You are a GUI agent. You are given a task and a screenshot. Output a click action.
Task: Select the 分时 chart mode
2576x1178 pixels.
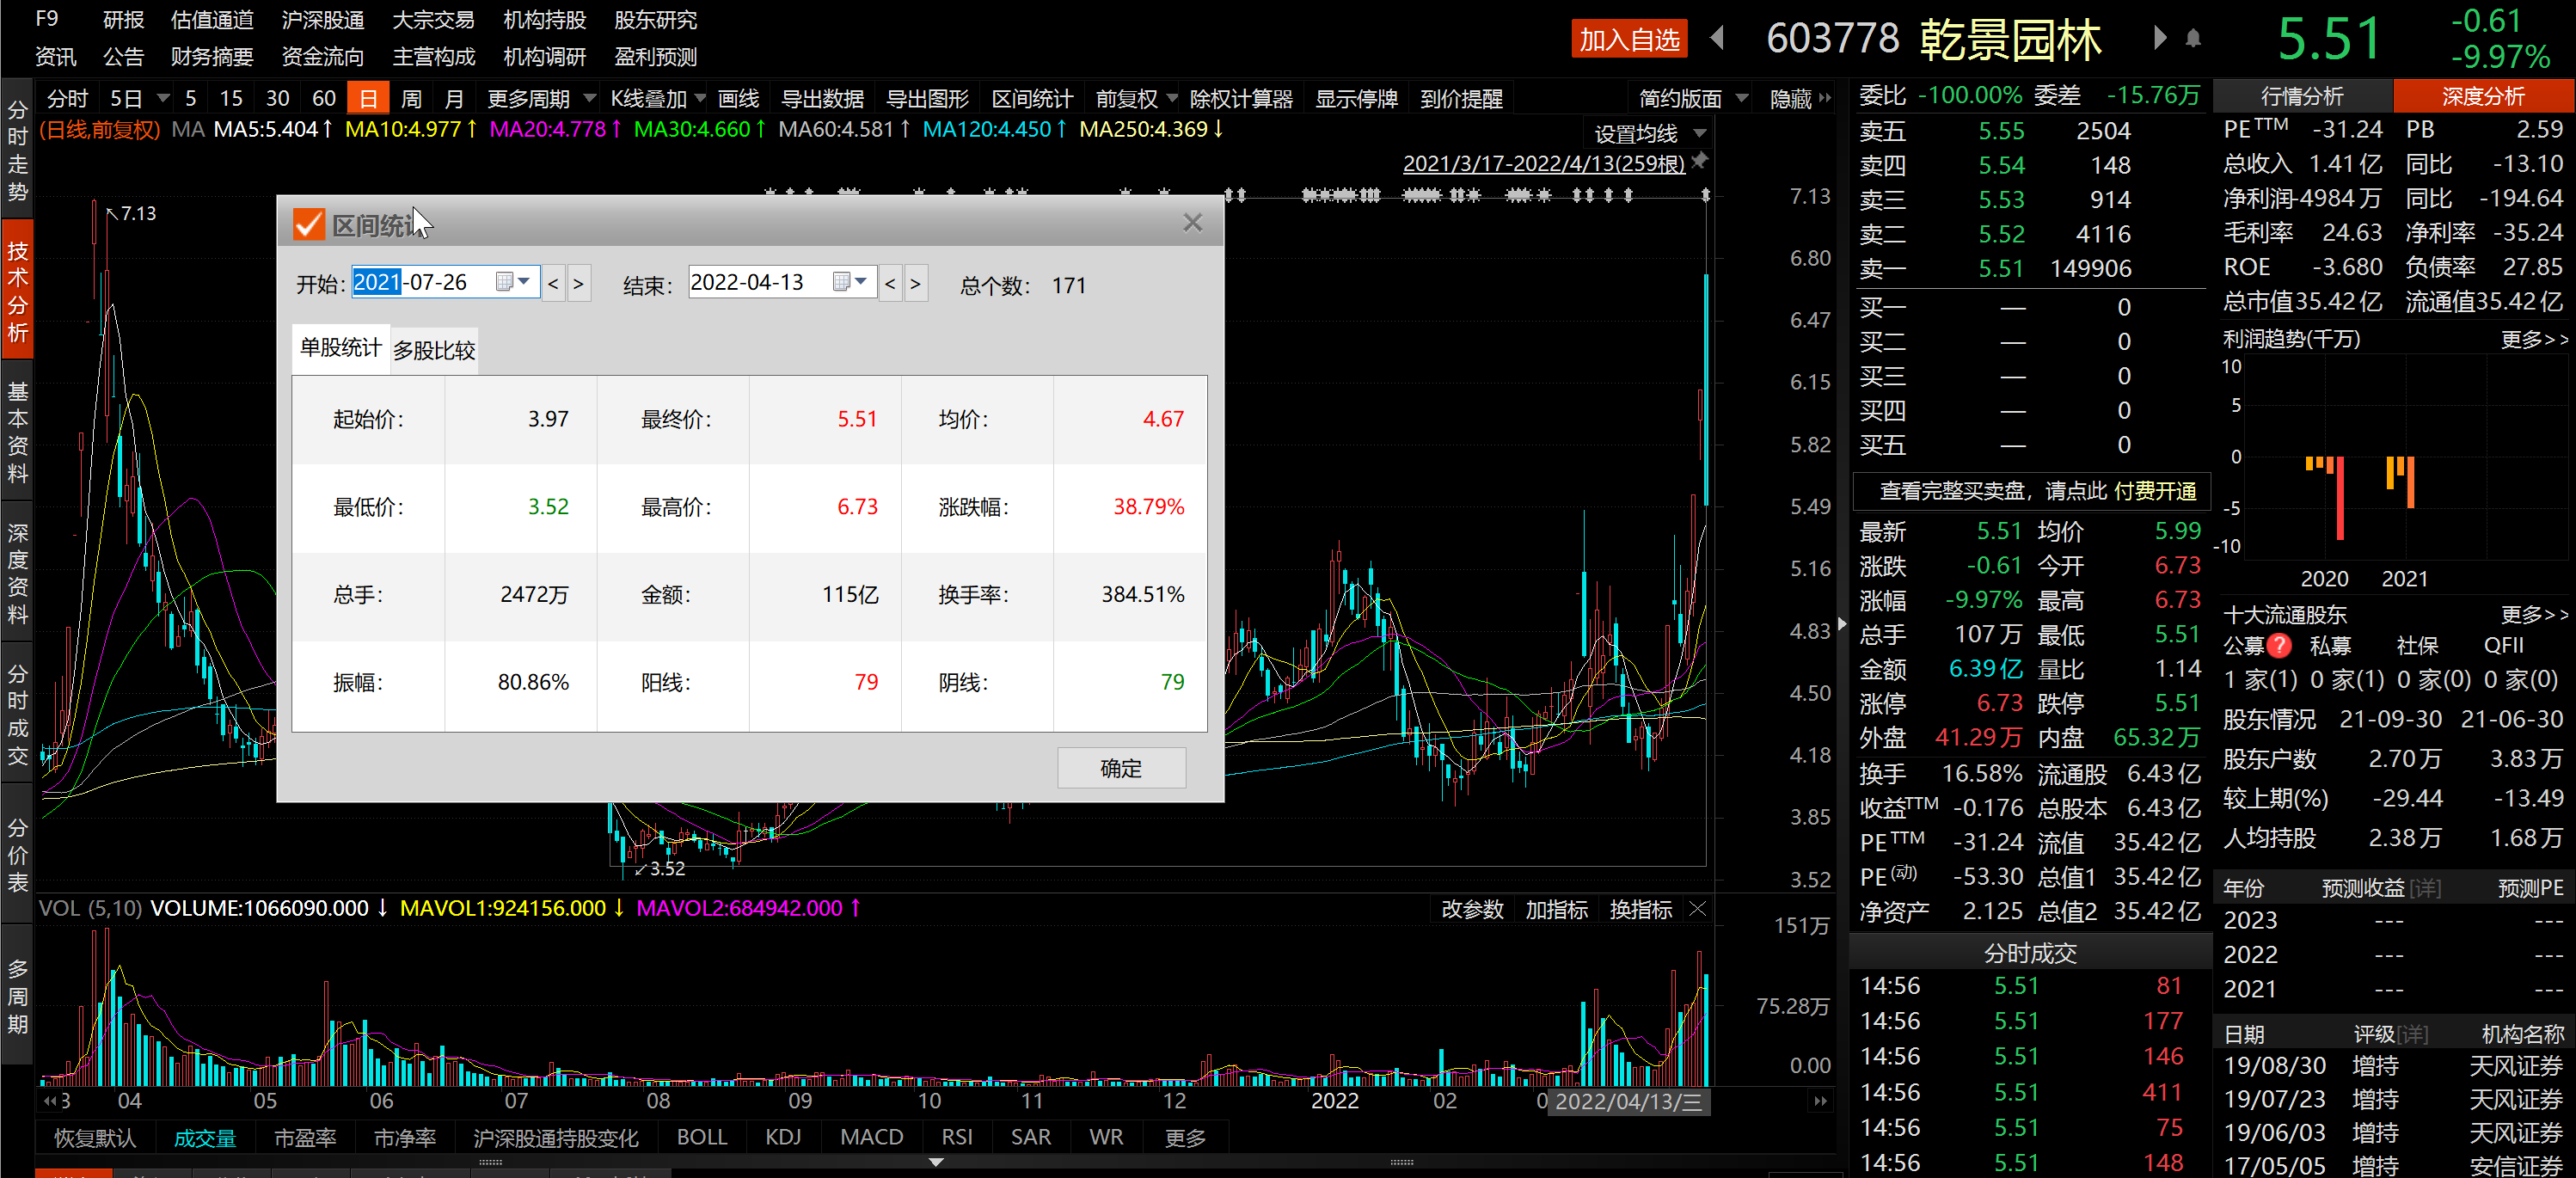[x=67, y=98]
